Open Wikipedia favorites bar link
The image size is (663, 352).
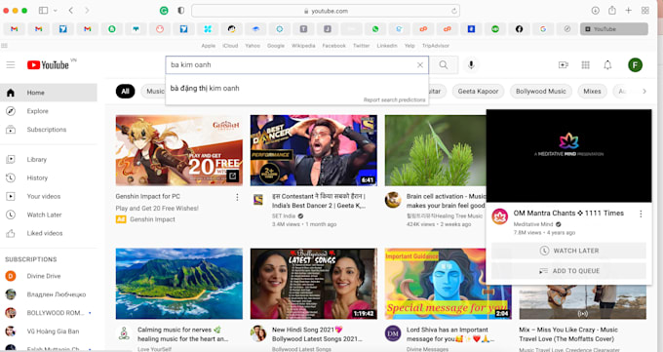click(x=303, y=46)
